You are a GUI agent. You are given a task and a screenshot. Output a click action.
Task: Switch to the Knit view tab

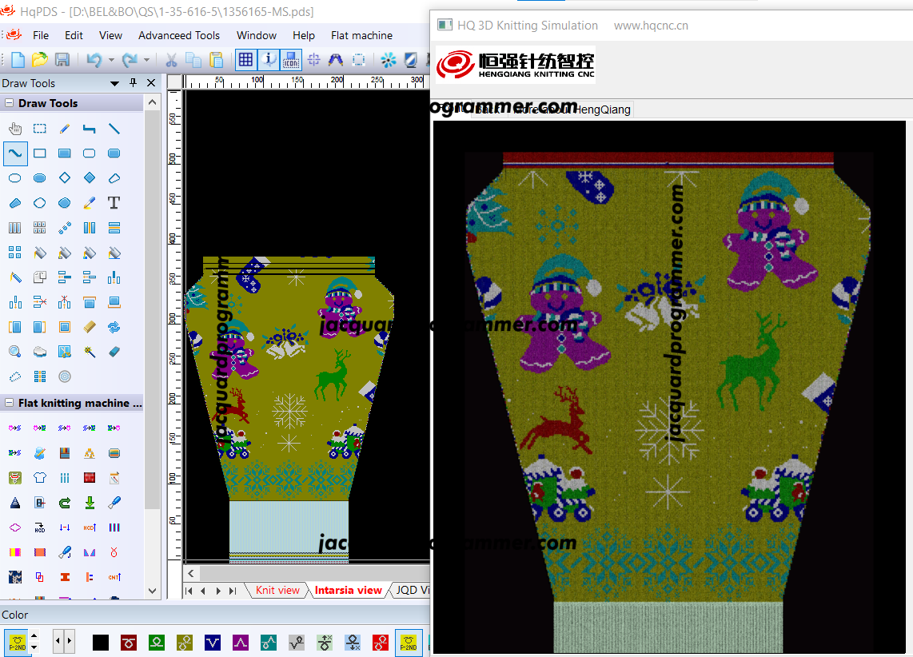(277, 590)
